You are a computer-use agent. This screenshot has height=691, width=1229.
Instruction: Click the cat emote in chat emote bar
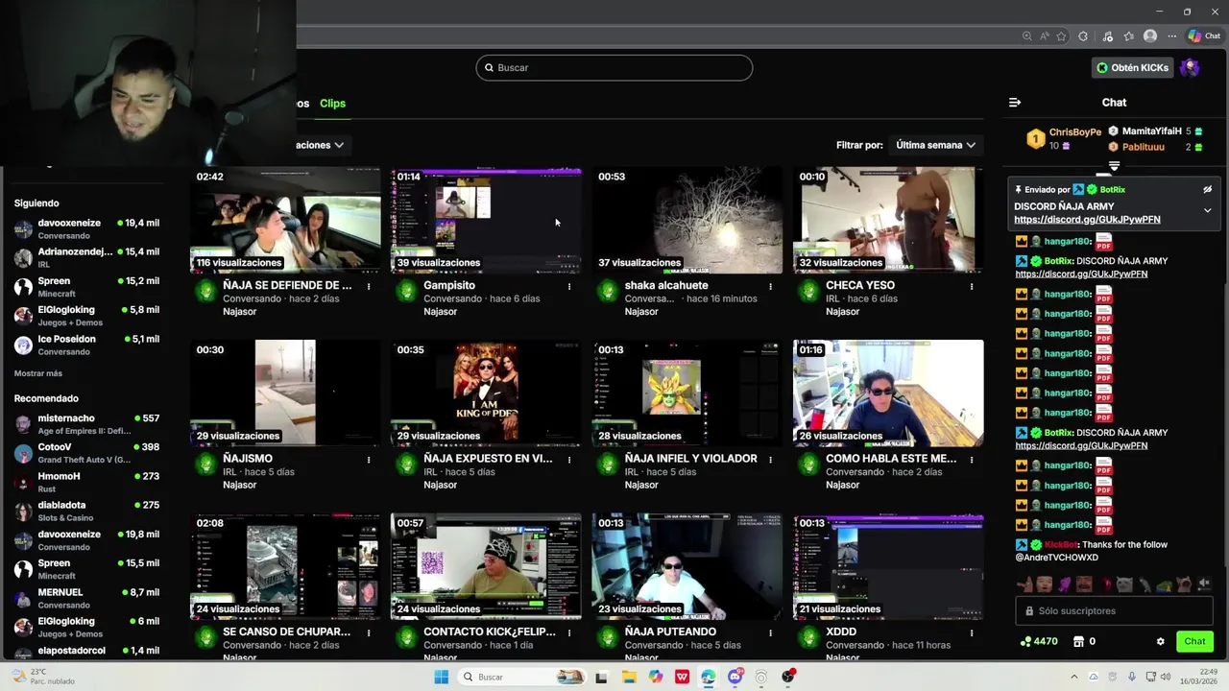coord(1124,584)
